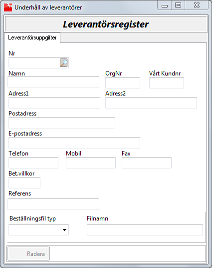Focus the Nr input field
212x268 pixels.
(x=34, y=62)
